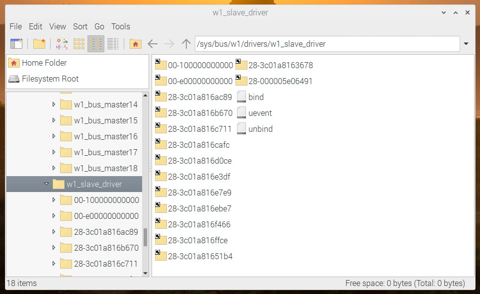Viewport: 480px width, 294px height.
Task: Toggle the compact view mode button
Action: pos(96,44)
